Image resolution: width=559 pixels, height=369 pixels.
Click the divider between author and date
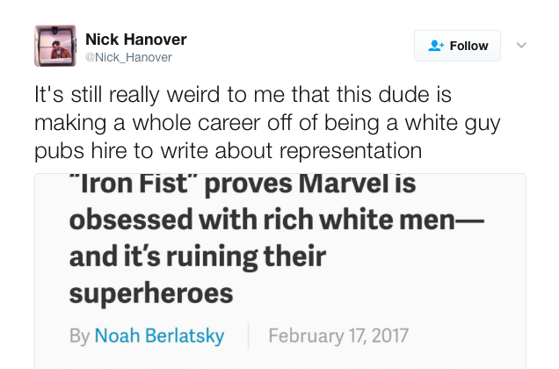click(x=248, y=336)
